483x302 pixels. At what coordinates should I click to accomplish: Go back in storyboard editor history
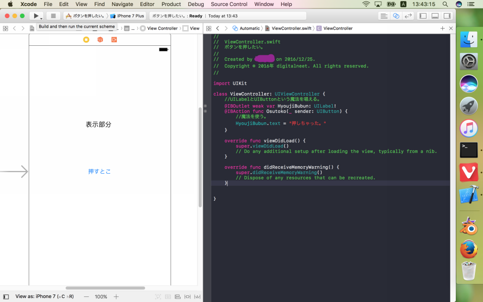[14, 28]
